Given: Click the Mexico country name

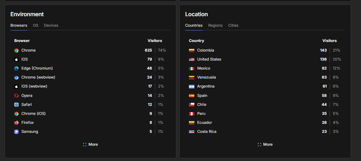Looking at the screenshot, I should [204, 68].
